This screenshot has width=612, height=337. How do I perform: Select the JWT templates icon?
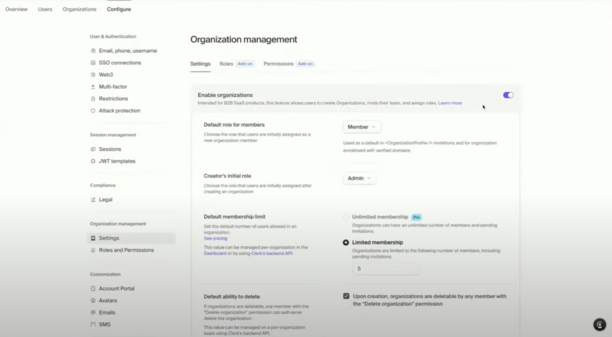coord(93,161)
